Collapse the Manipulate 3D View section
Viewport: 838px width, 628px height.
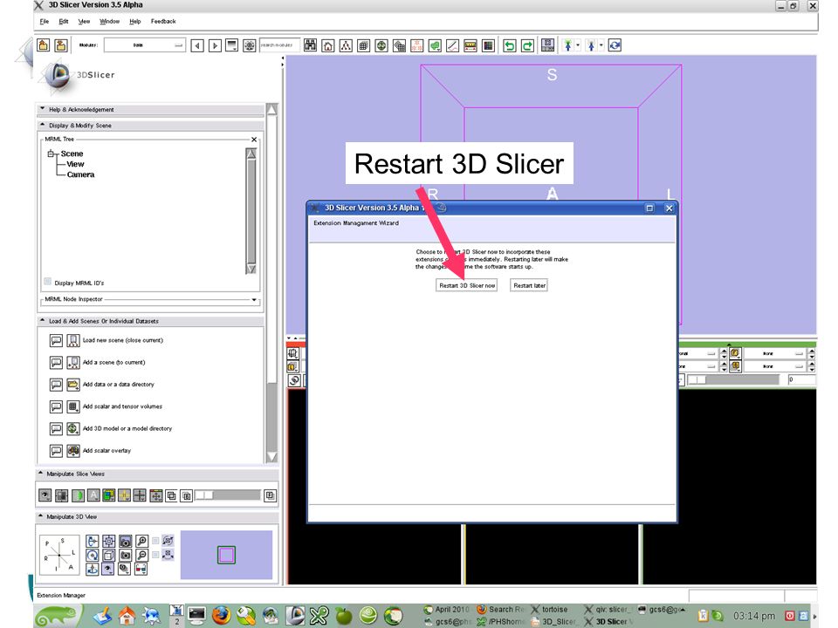pyautogui.click(x=157, y=517)
